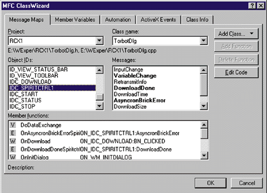Image resolution: width=267 pixels, height=193 pixels.
Task: Click the W icon beside OnDownload
Action: pos(13,141)
